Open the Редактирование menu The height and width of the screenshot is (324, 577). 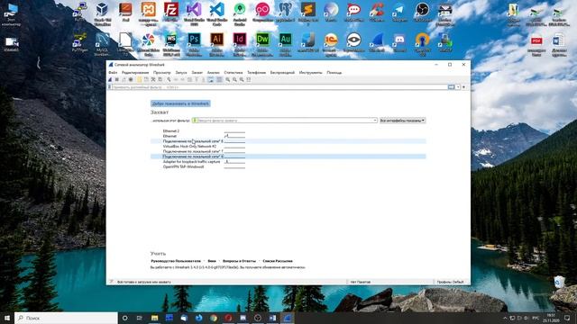point(135,72)
